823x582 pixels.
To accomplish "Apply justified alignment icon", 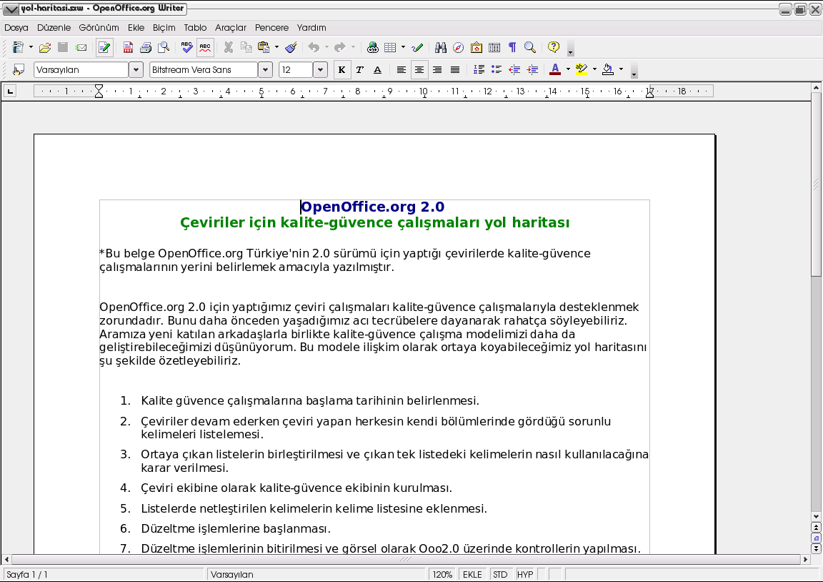I will pos(455,69).
